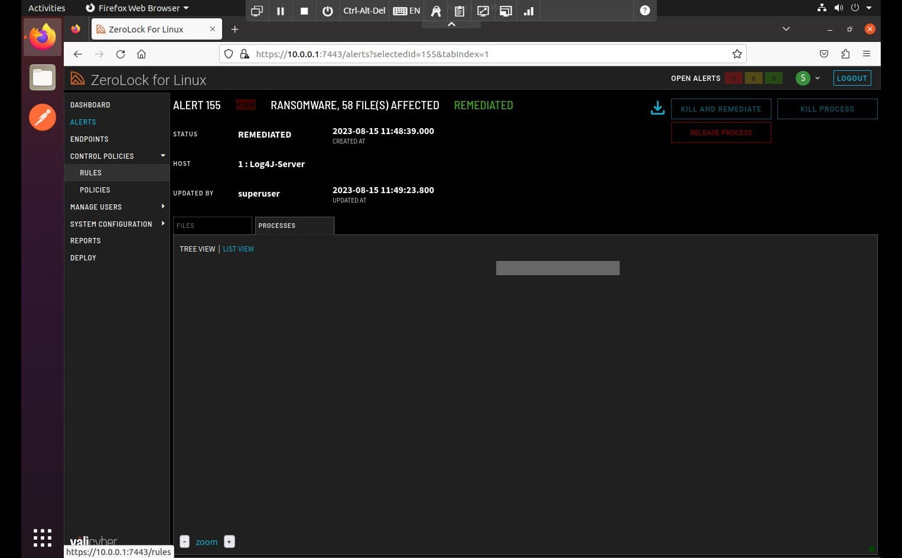Open the VM help question icon
Screen dimensions: 902x558
pyautogui.click(x=645, y=11)
